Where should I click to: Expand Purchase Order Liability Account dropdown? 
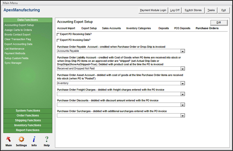(x=182, y=69)
